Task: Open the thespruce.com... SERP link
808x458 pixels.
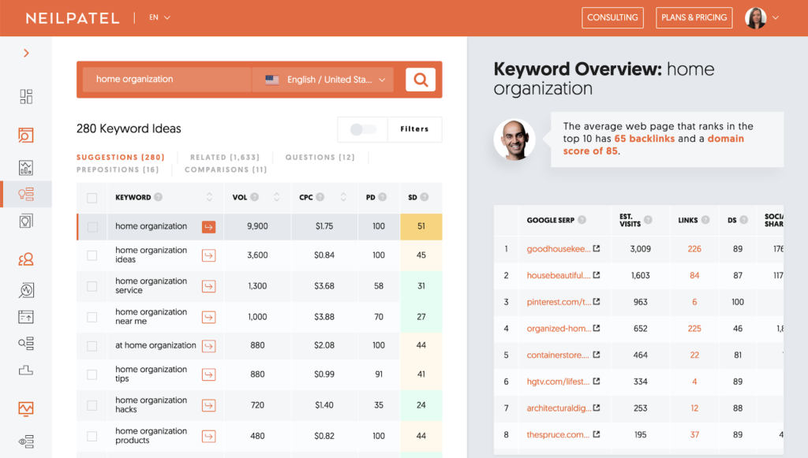Action: pos(558,435)
